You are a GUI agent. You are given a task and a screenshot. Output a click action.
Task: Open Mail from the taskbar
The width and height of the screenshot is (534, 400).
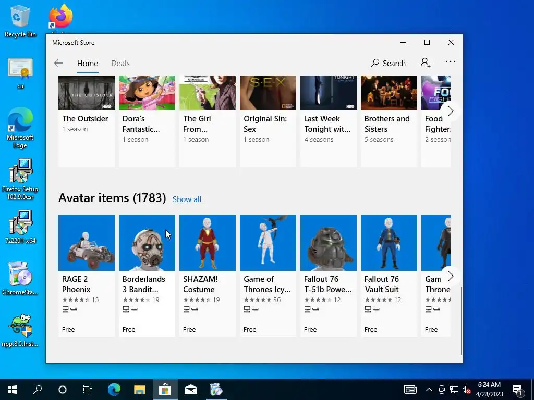click(x=191, y=390)
